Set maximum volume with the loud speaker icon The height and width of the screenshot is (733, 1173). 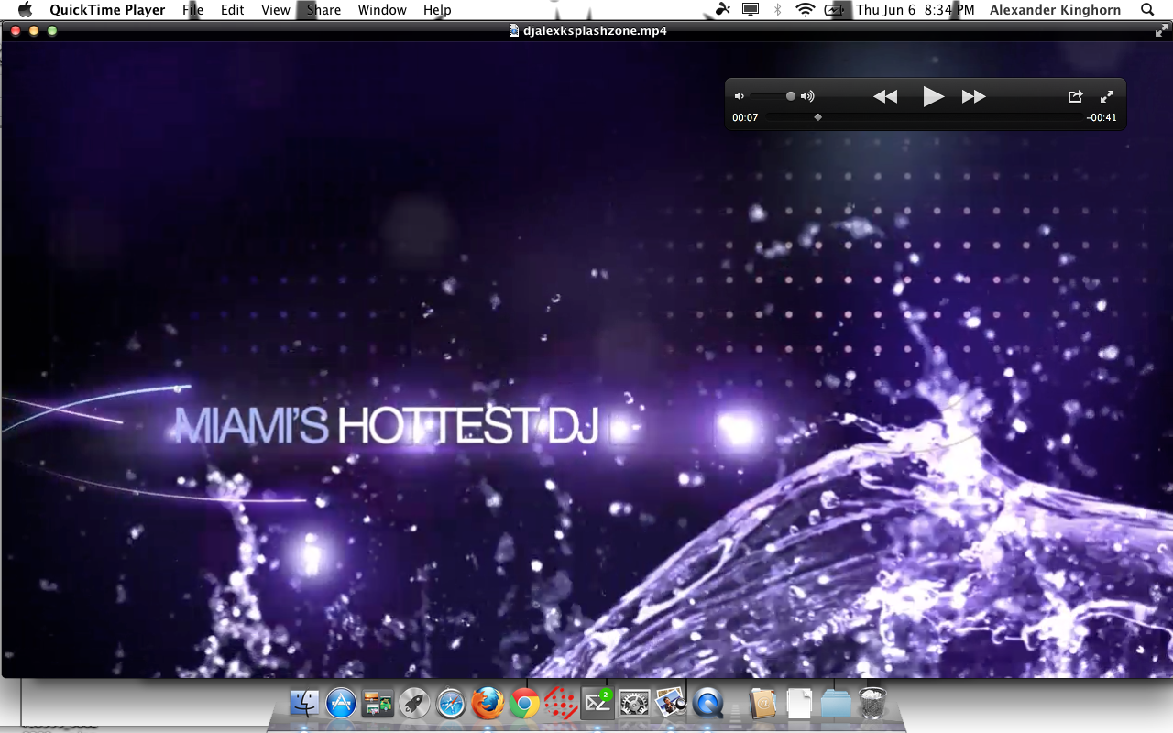click(807, 96)
